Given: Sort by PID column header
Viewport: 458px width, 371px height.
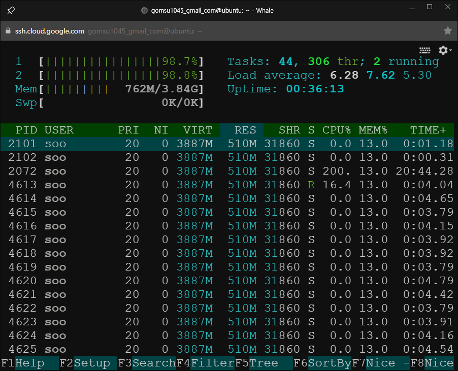Looking at the screenshot, I should click(26, 130).
